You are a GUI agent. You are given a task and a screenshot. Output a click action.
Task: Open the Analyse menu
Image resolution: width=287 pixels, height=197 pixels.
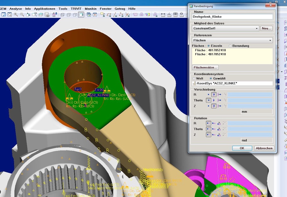tap(15, 9)
